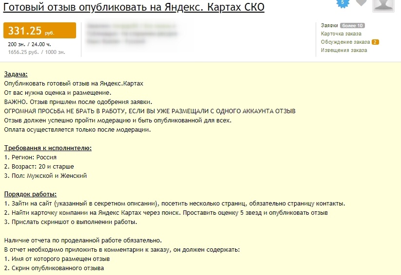Open the order title link 'Готовый отзыв опубликовать'
The width and height of the screenshot is (401, 275).
[134, 7]
